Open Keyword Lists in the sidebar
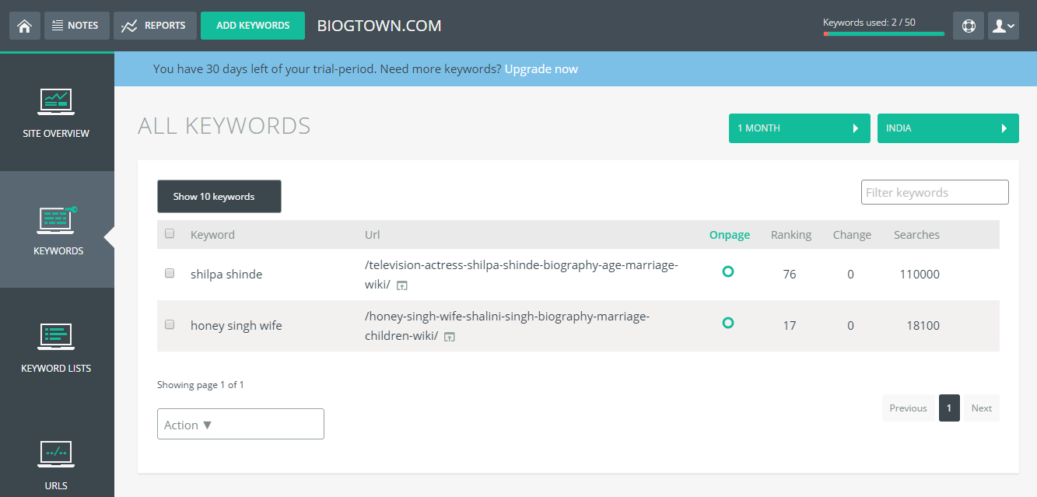Image resolution: width=1037 pixels, height=497 pixels. [57, 348]
